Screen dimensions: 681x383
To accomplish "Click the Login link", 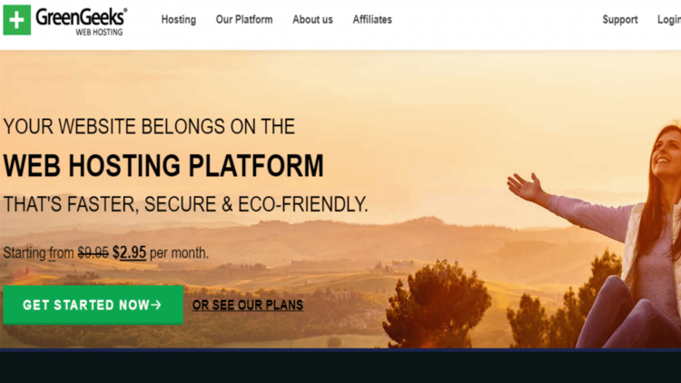I will tap(669, 20).
